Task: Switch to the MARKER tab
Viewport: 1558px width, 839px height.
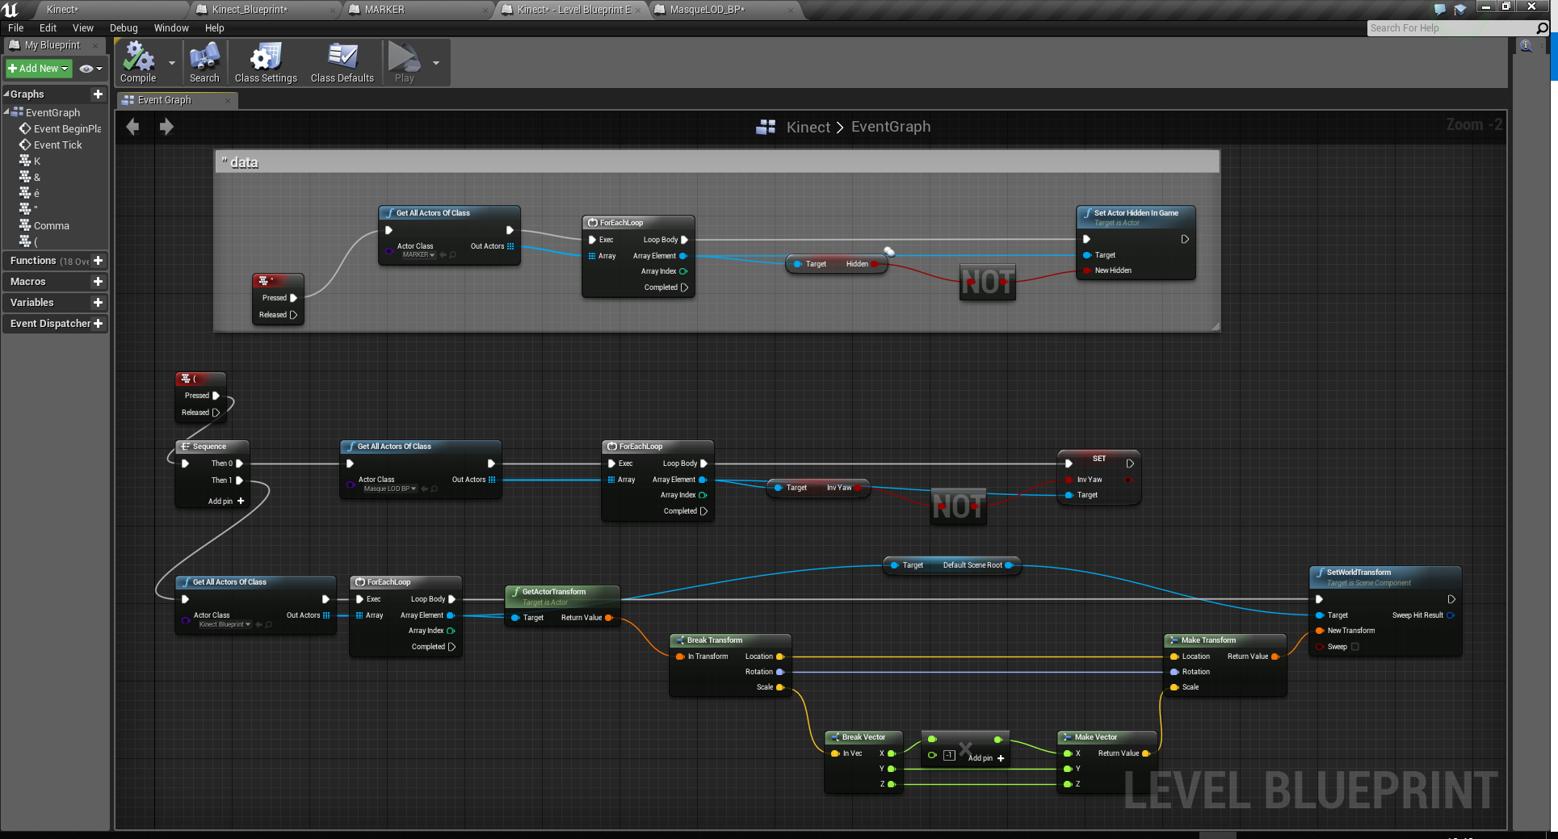Action: click(418, 10)
